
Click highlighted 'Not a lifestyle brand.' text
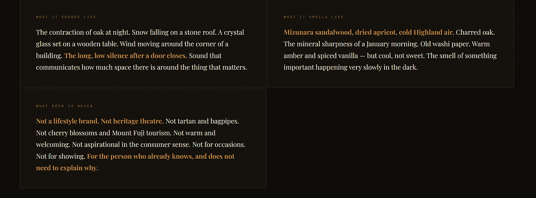coord(67,121)
